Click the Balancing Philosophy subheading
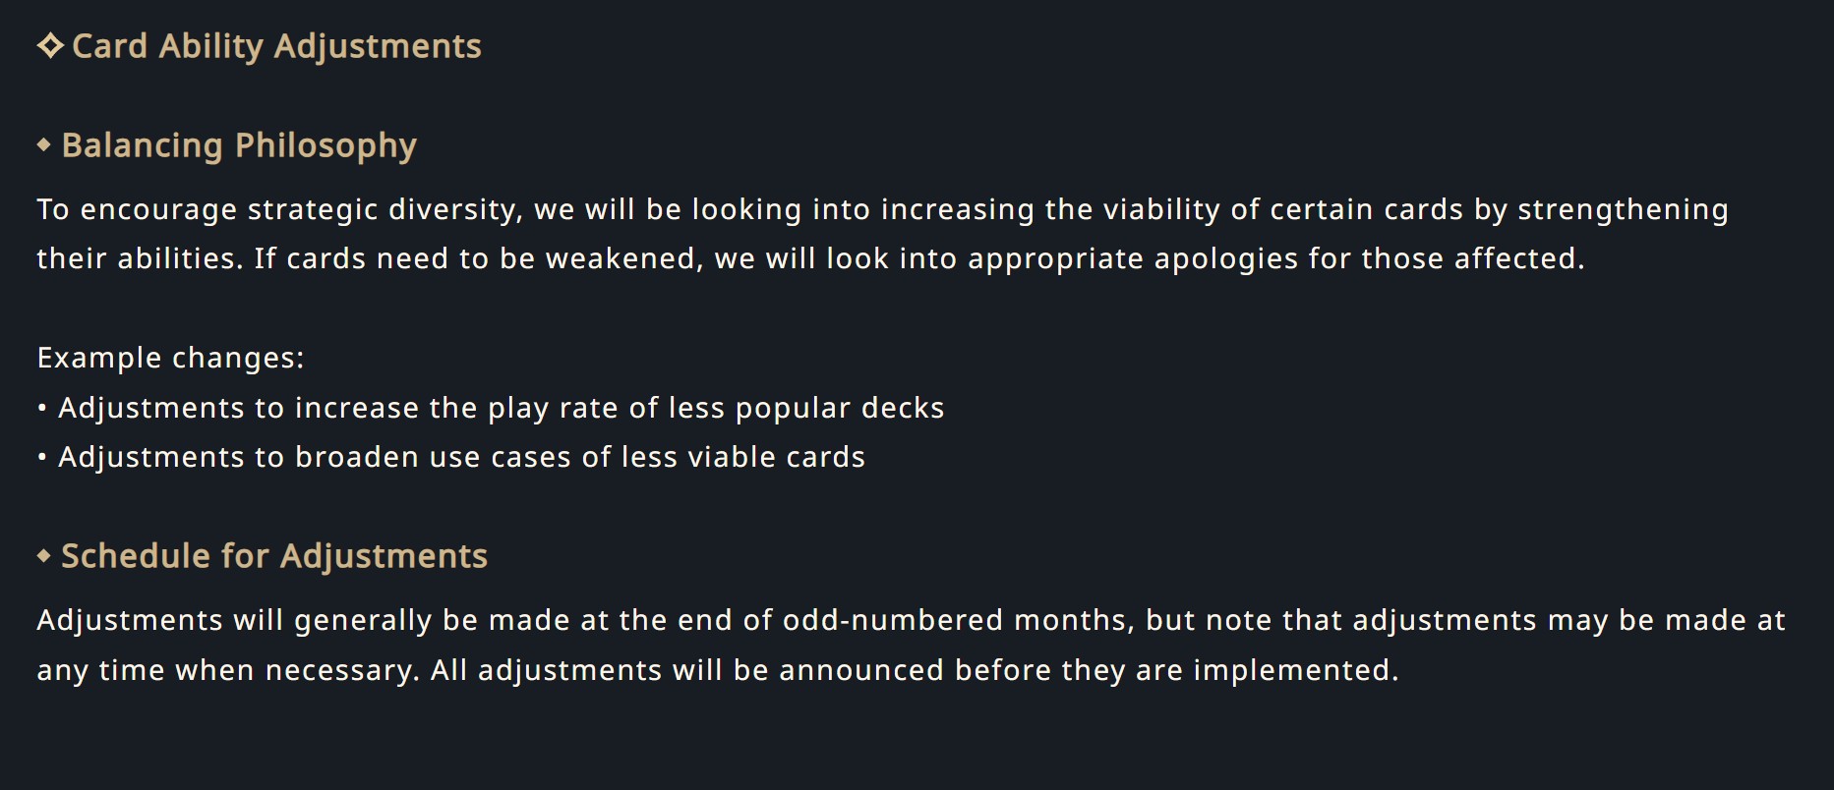Image resolution: width=1834 pixels, height=790 pixels. pyautogui.click(x=239, y=145)
